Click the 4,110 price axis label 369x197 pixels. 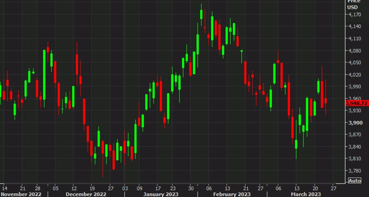tap(354, 38)
